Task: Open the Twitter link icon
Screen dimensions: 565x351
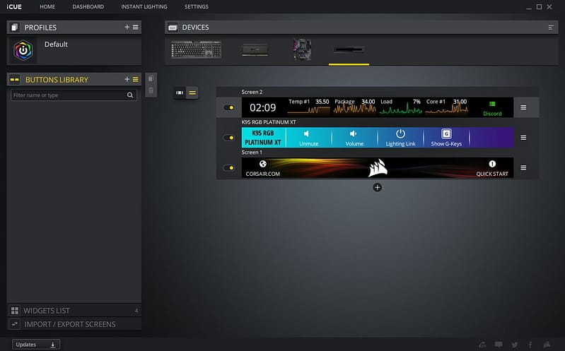Action: coord(515,345)
